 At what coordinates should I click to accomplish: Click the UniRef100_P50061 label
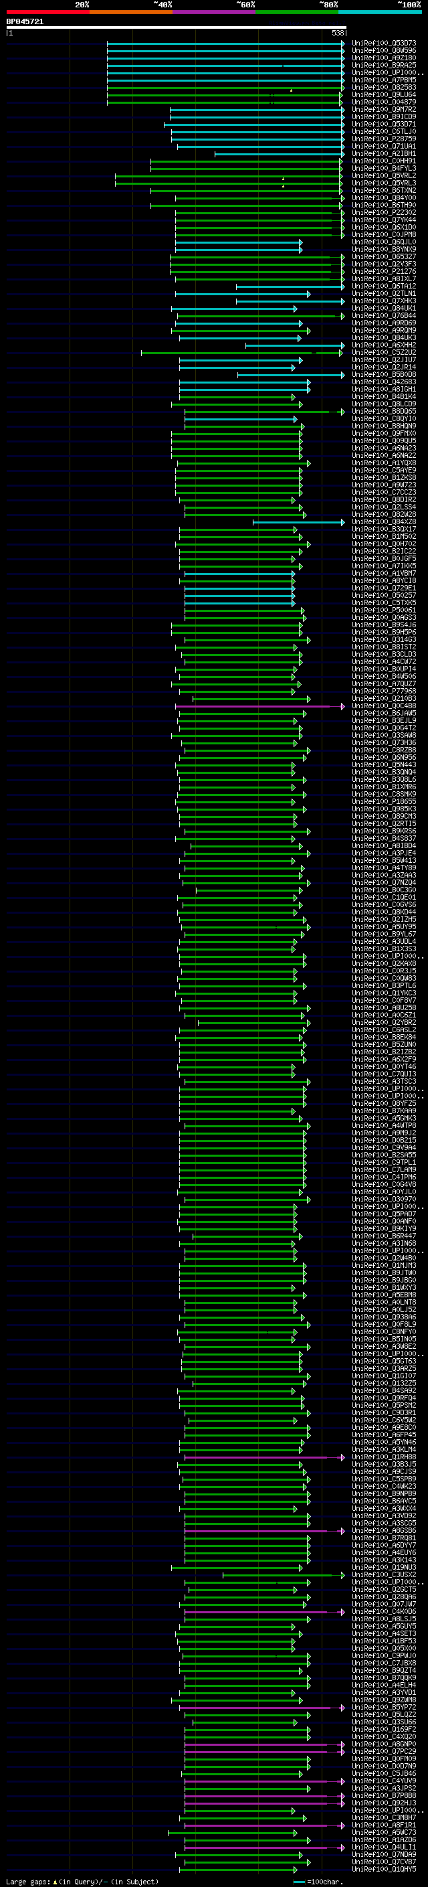[383, 609]
